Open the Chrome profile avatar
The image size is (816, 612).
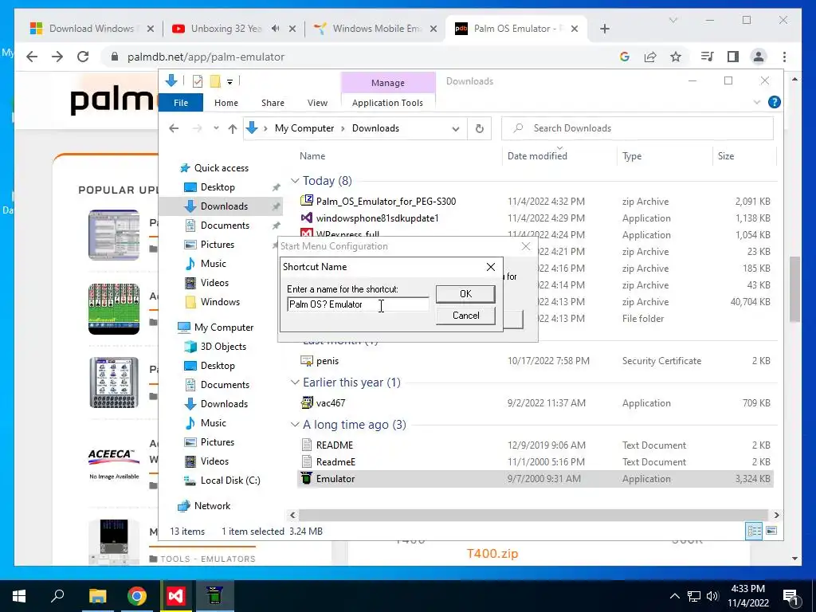[x=759, y=57]
